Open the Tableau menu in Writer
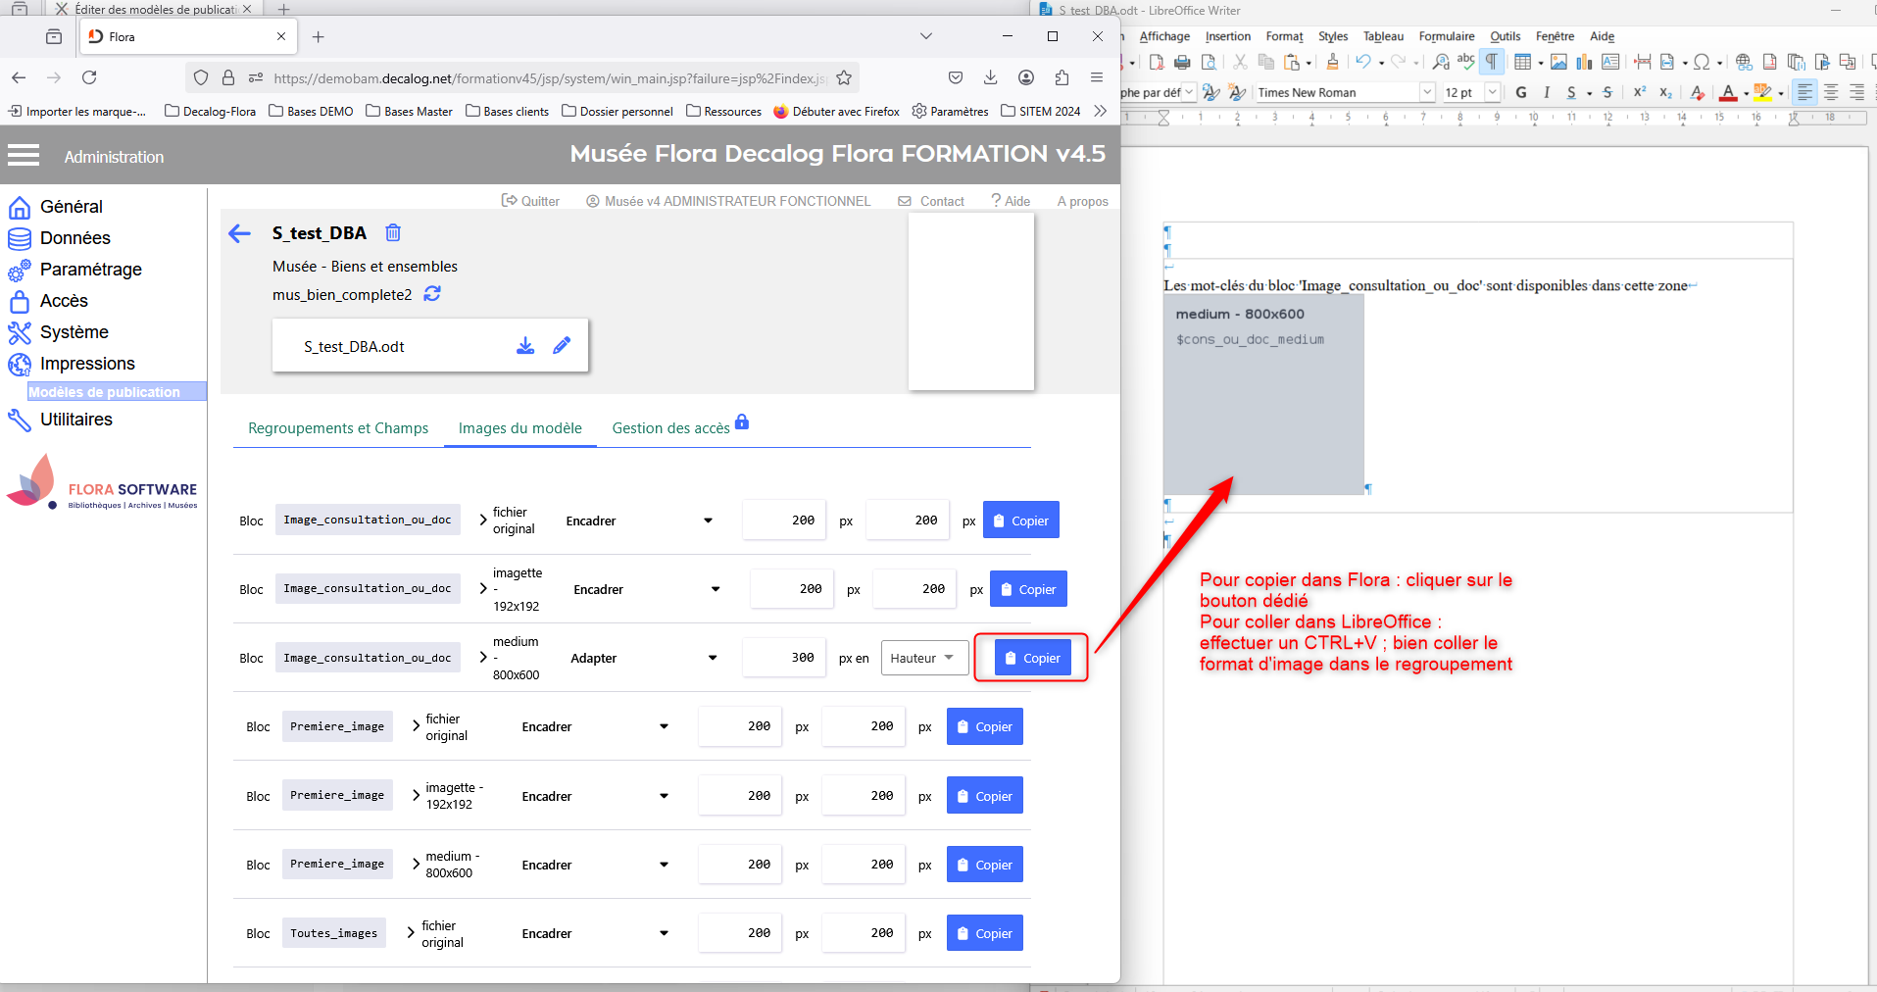This screenshot has width=1877, height=992. (1383, 36)
